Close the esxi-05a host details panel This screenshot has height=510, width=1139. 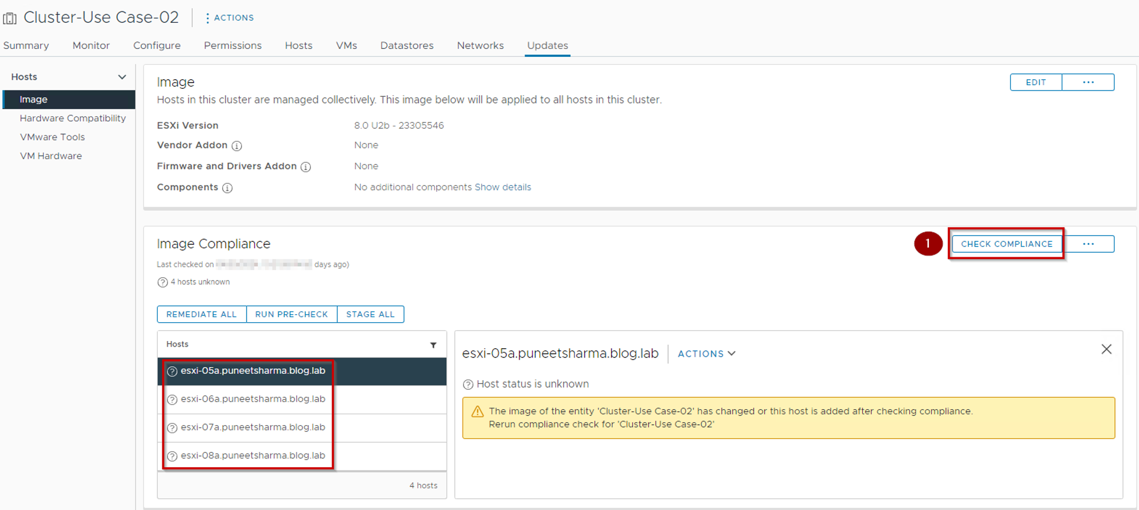coord(1106,349)
